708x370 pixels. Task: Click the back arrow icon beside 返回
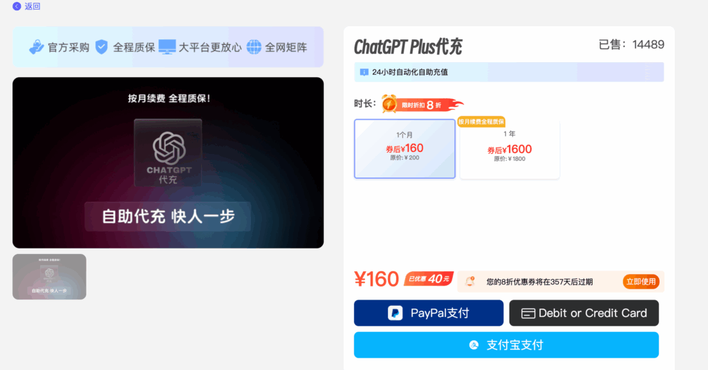[x=17, y=6]
